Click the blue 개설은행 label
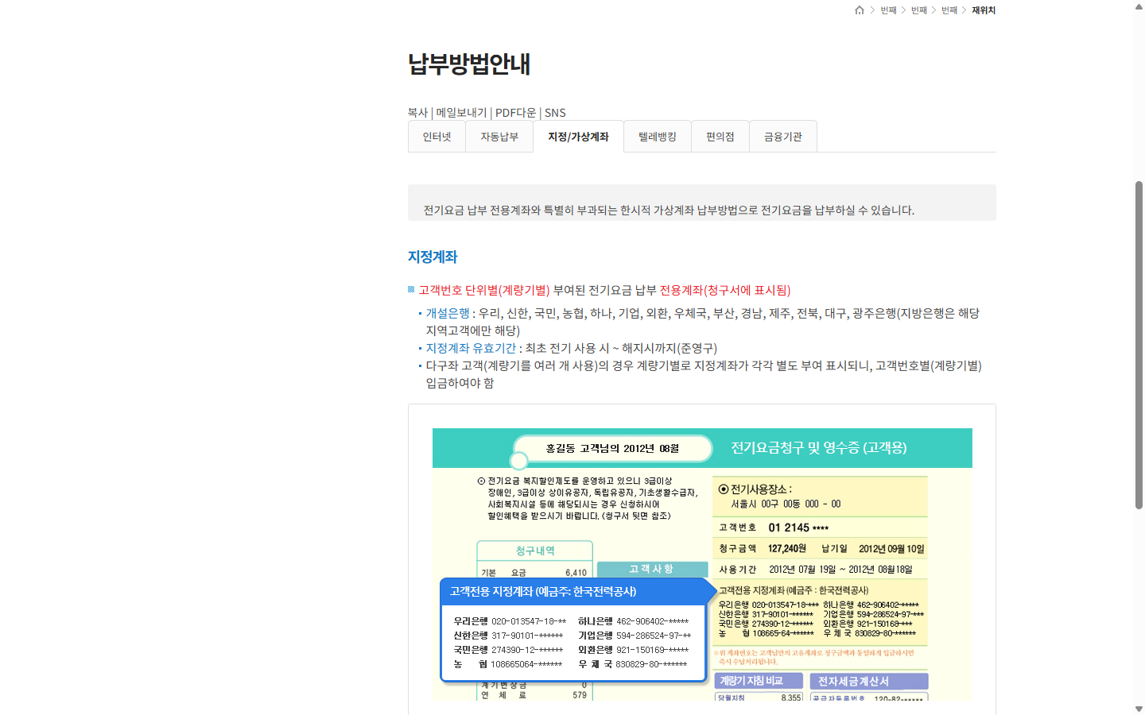Image resolution: width=1145 pixels, height=715 pixels. pos(448,313)
